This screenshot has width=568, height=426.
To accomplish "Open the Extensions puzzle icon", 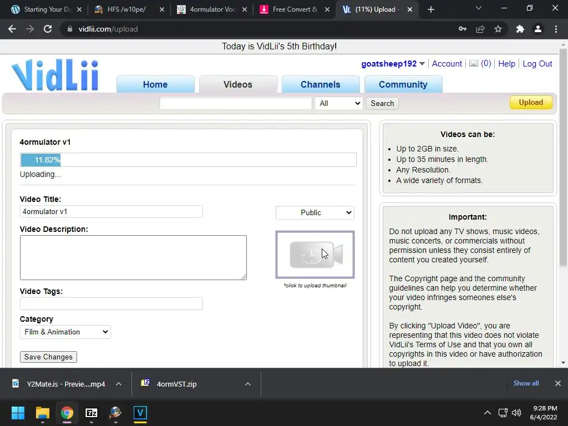I will [x=520, y=29].
